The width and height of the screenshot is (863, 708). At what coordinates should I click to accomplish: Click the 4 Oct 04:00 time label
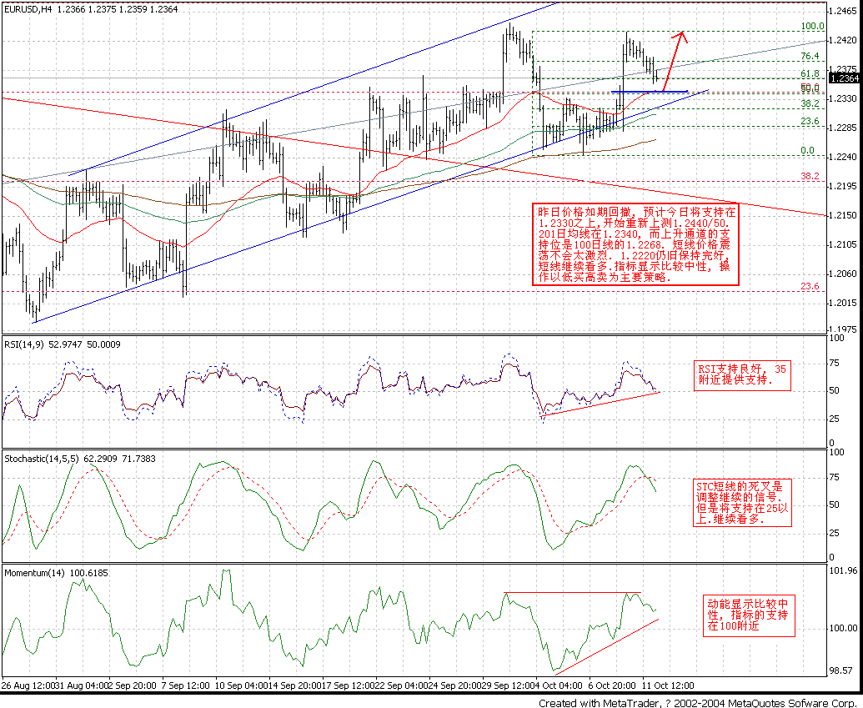558,686
